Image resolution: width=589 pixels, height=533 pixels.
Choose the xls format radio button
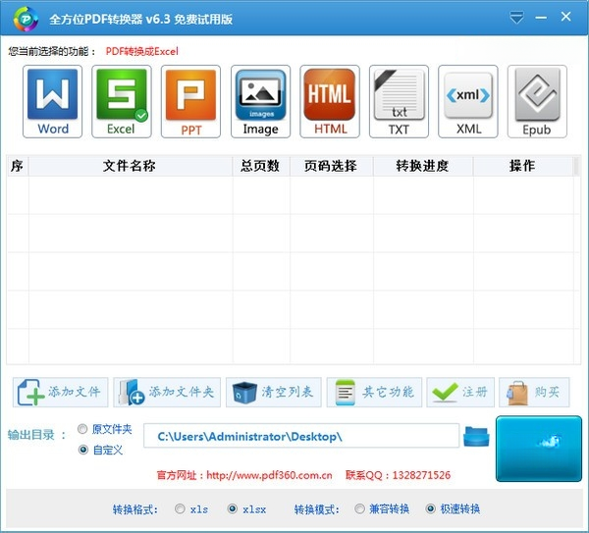pos(180,509)
